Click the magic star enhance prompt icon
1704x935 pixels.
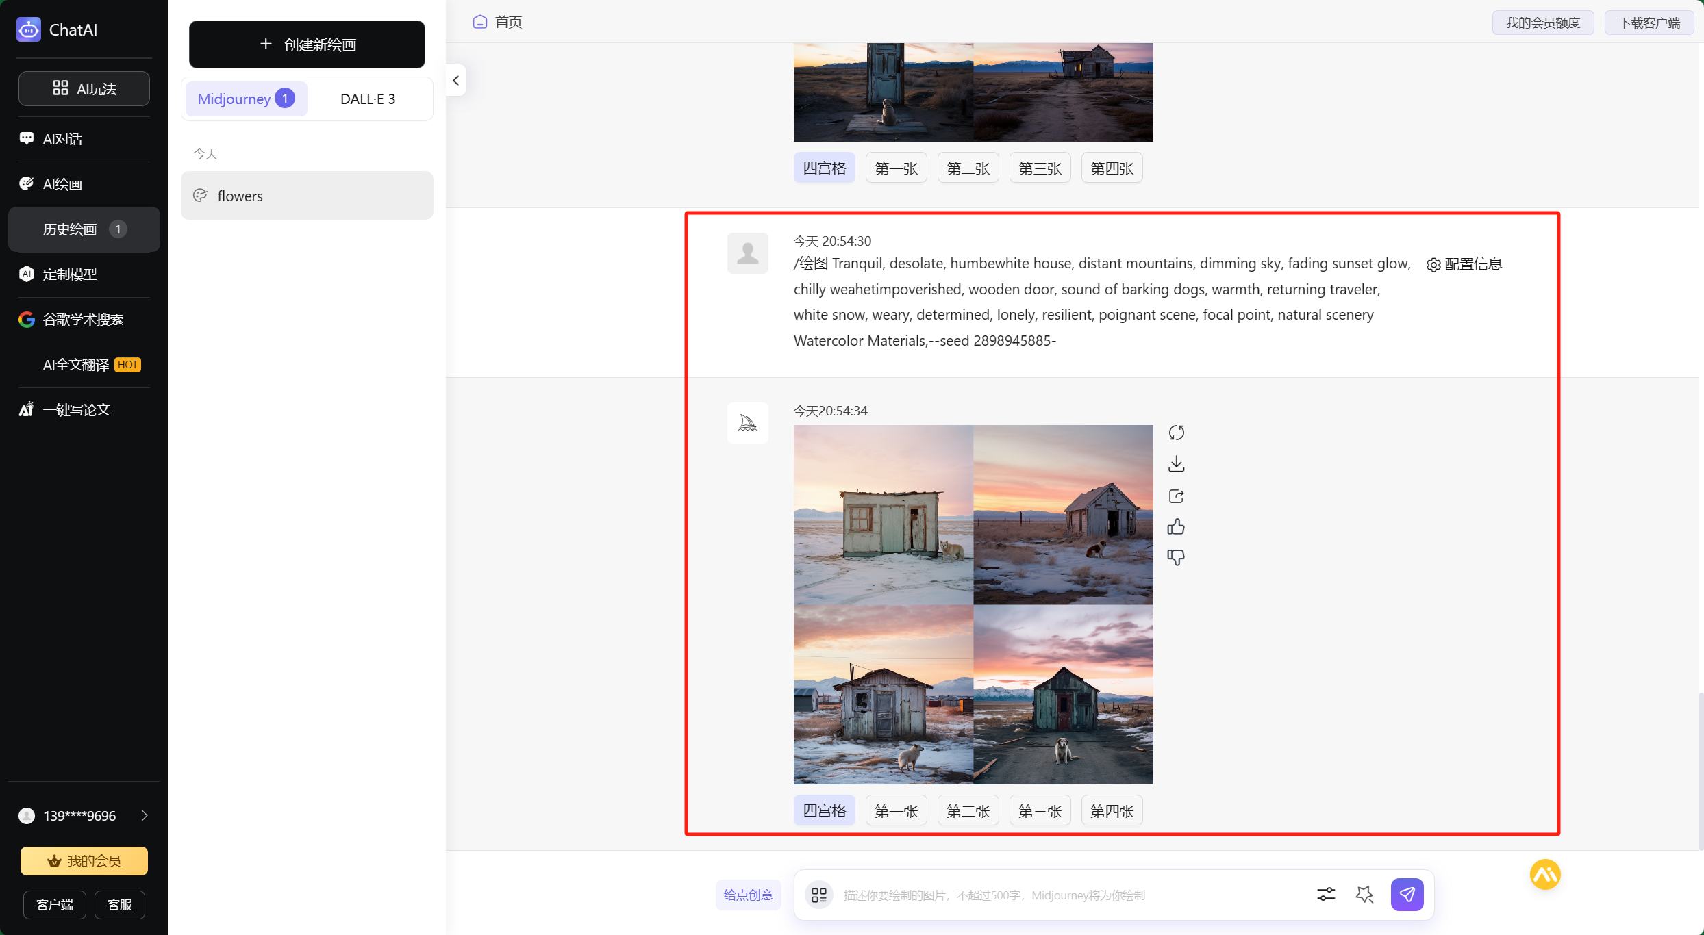click(x=1364, y=894)
